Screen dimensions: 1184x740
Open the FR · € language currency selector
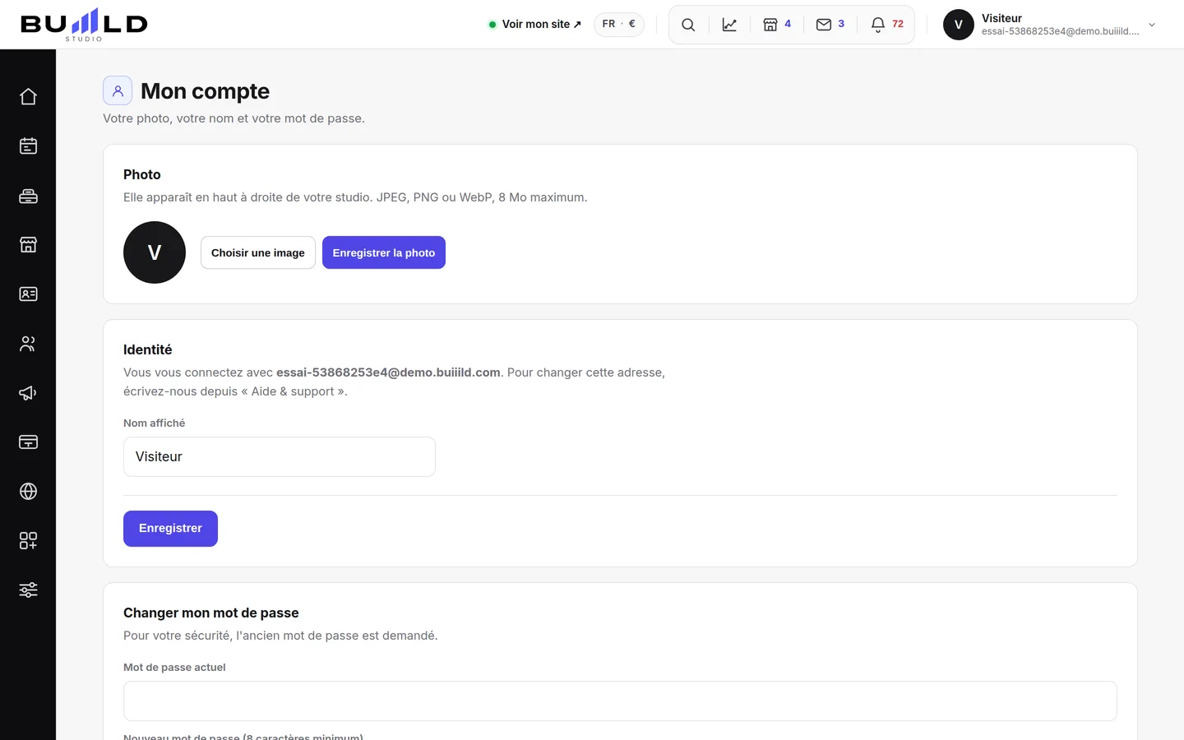[619, 24]
